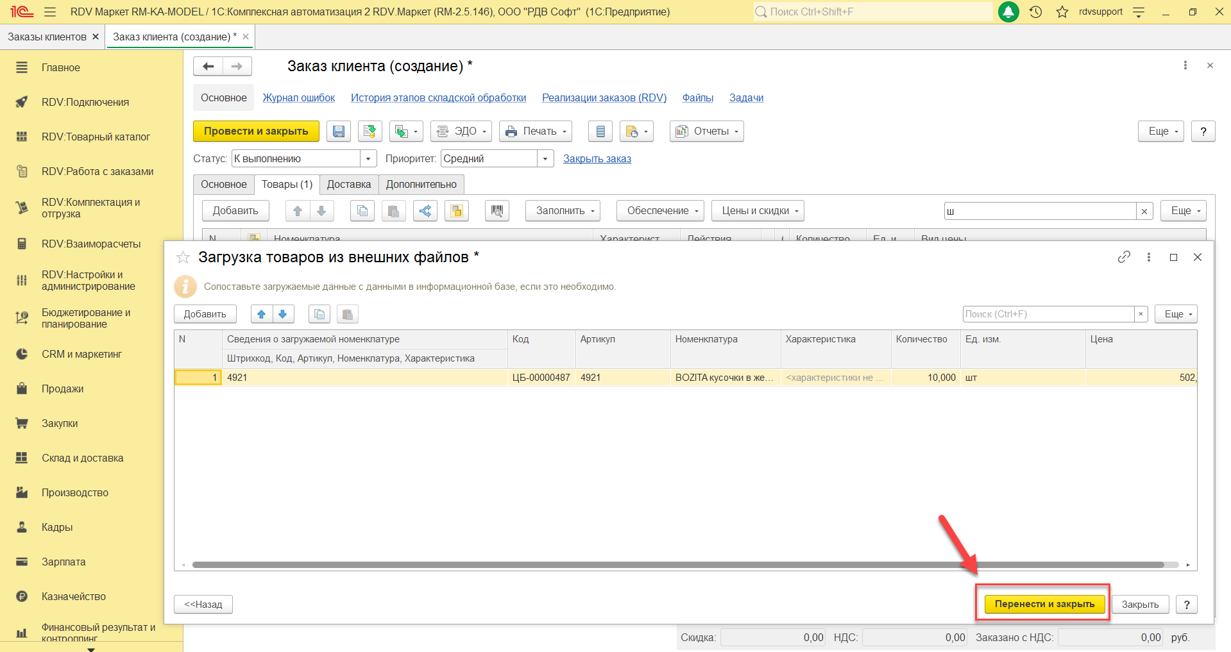Click the move row down arrow in dialog
The image size is (1231, 652).
[x=283, y=314]
